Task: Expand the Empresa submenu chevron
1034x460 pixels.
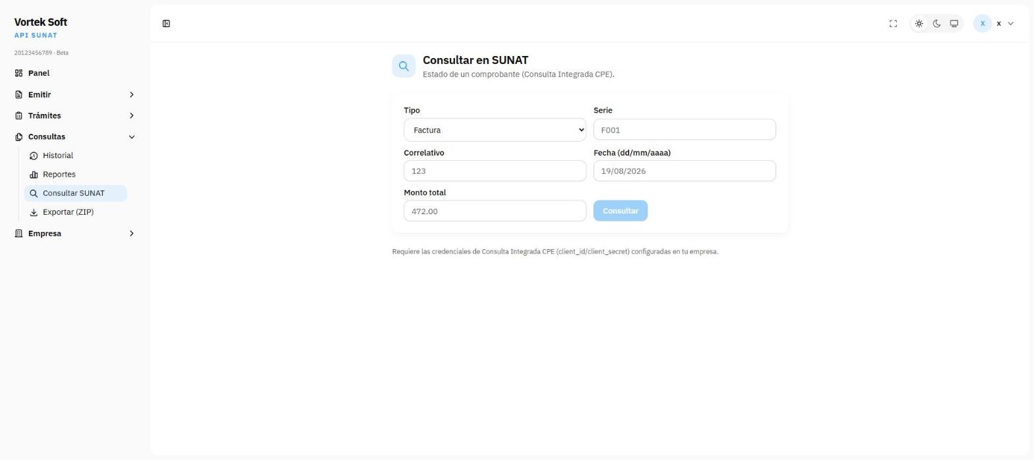Action: pyautogui.click(x=131, y=234)
